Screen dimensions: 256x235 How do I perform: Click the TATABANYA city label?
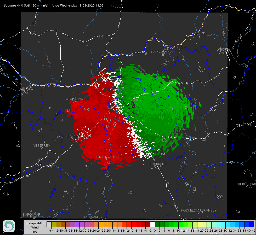(x=74, y=99)
